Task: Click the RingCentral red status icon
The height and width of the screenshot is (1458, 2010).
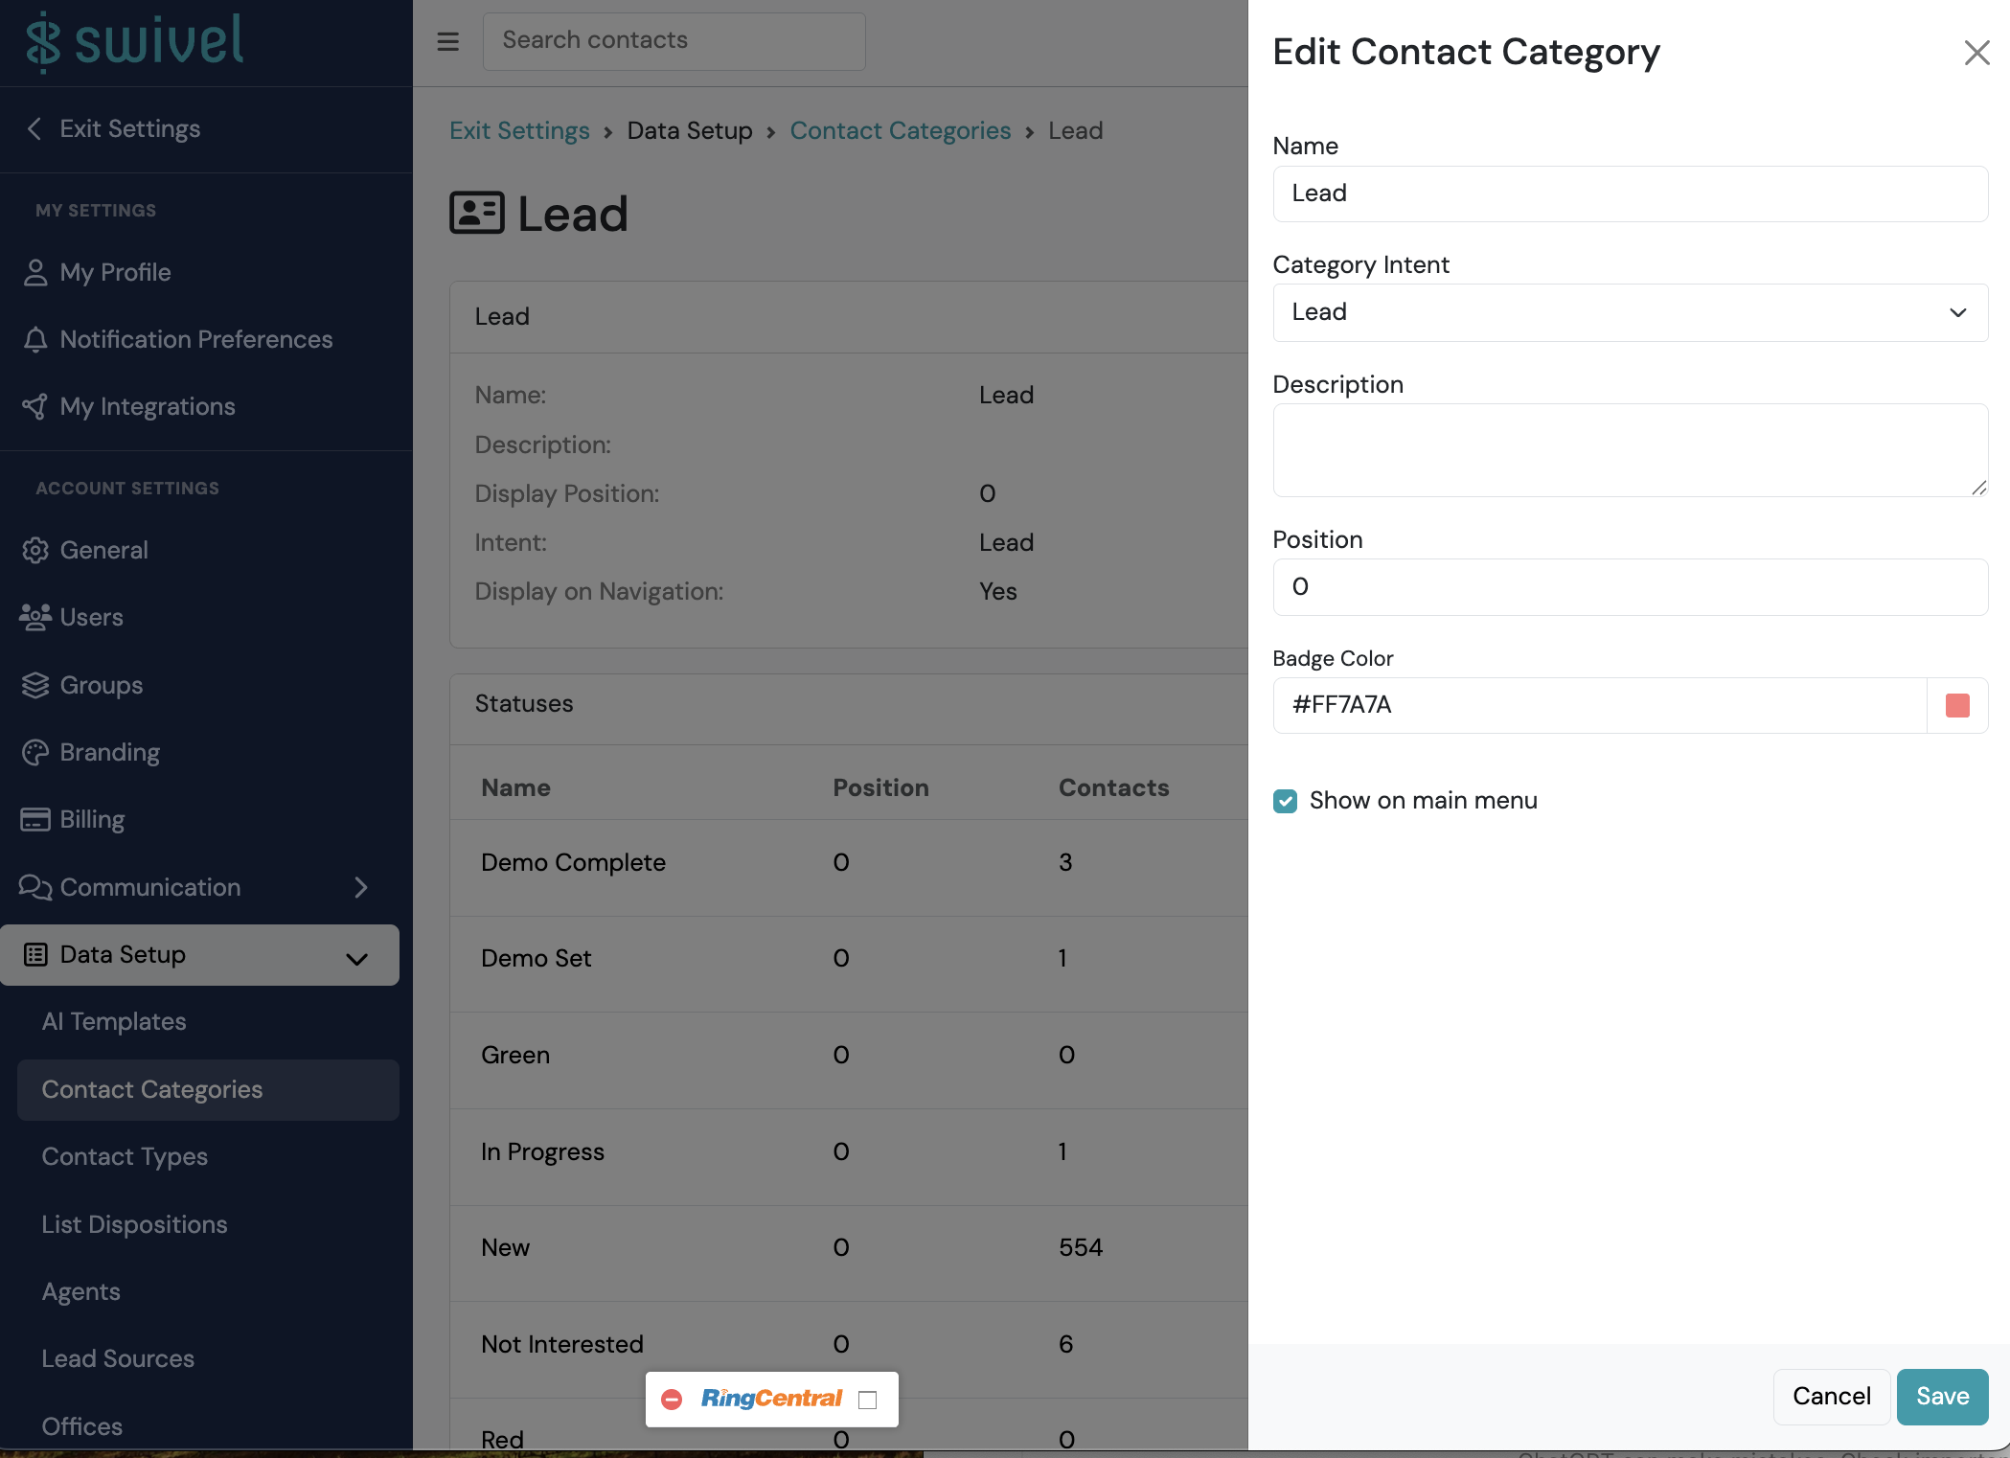Action: (672, 1400)
